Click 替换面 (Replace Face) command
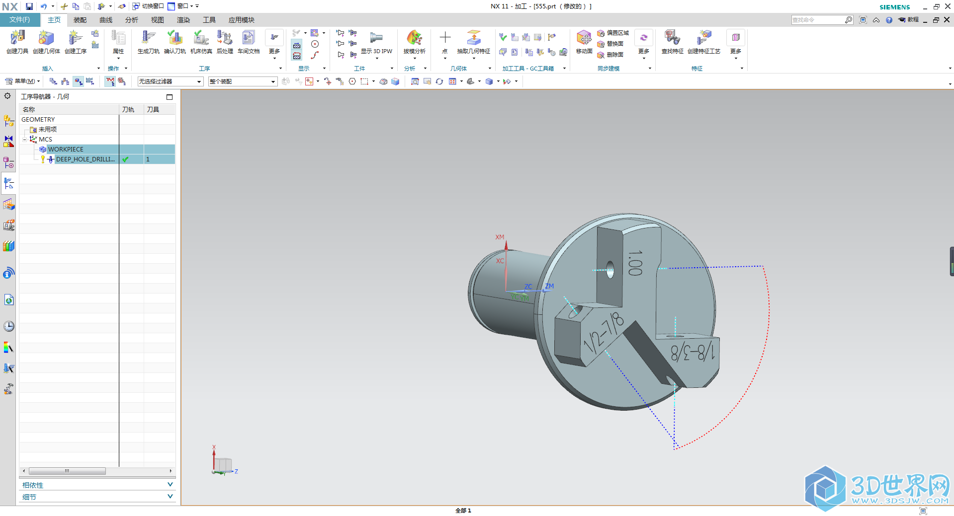The height and width of the screenshot is (516, 954). (x=610, y=44)
